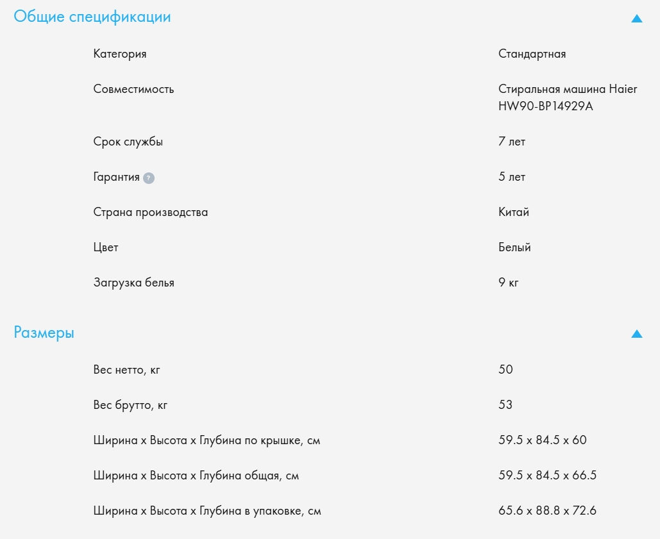Image resolution: width=660 pixels, height=539 pixels.
Task: Click the Гарантия label text
Action: pyautogui.click(x=116, y=177)
